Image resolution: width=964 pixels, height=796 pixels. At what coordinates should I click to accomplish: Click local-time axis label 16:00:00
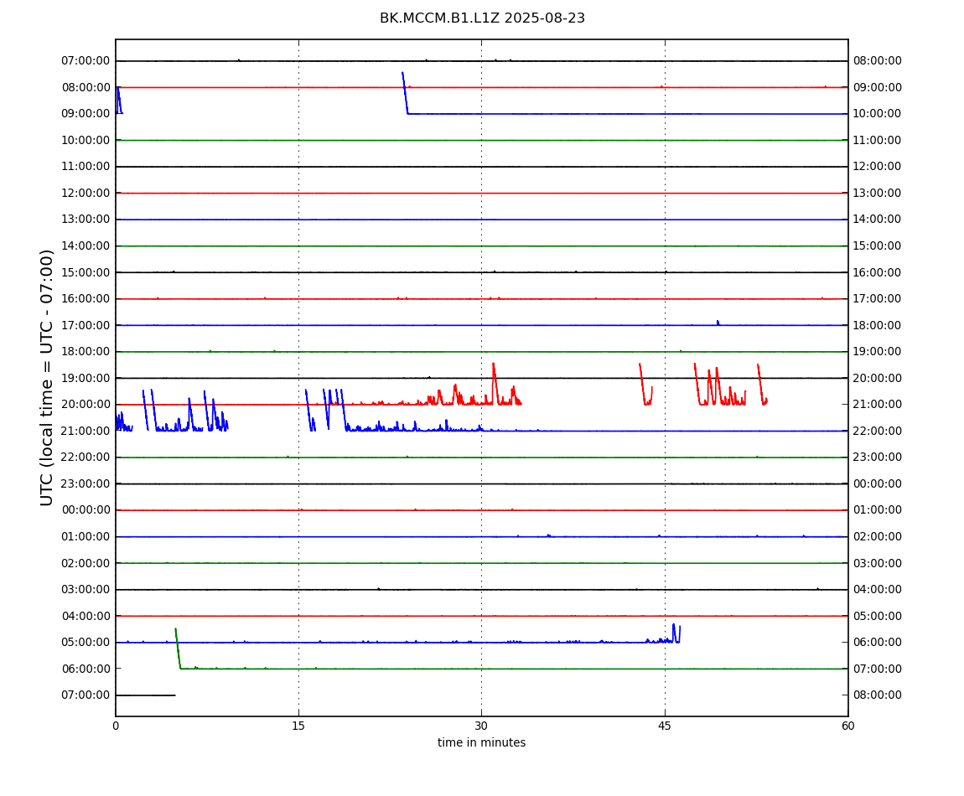pyautogui.click(x=878, y=272)
